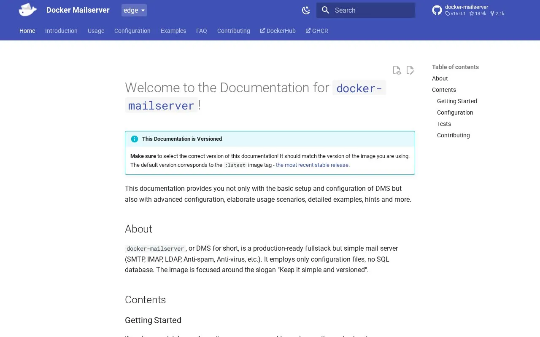Switch to the Usage tab

(x=96, y=31)
